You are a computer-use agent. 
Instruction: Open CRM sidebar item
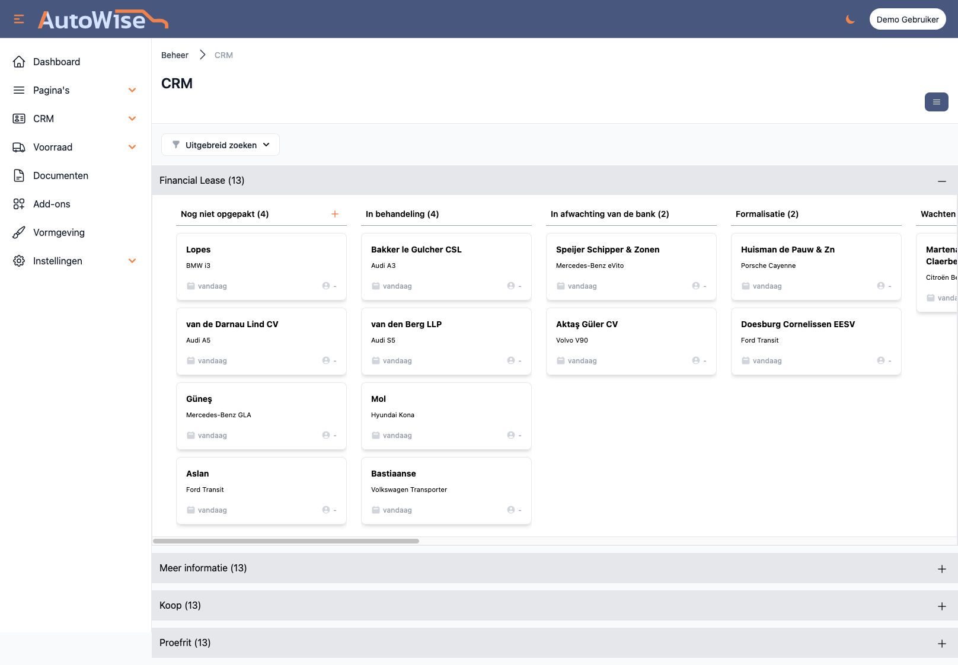click(75, 119)
